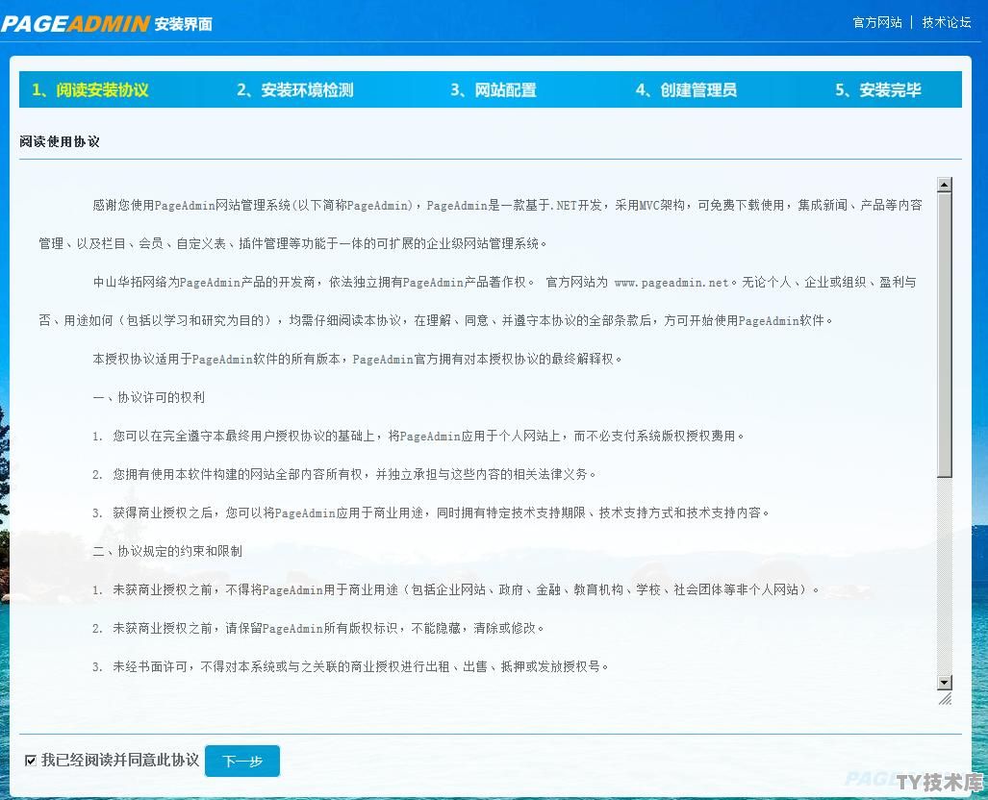This screenshot has height=800, width=988.
Task: Click the 安装界面 title text
Action: click(184, 25)
